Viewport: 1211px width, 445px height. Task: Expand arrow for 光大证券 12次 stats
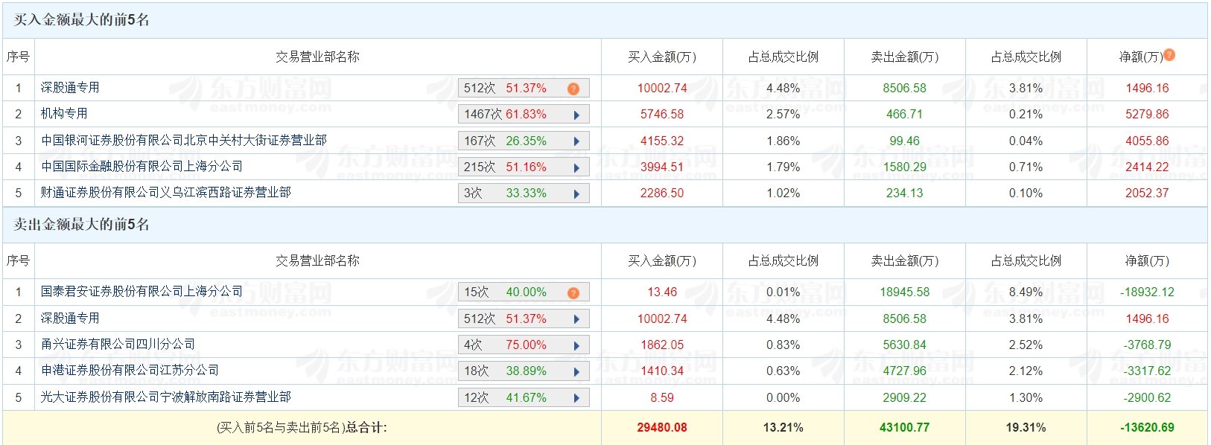coord(576,398)
